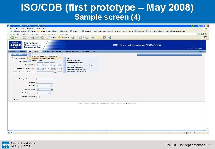Open the Research books toolbar icon
Image resolution: width=215 pixels, height=149 pixels.
(104, 37)
